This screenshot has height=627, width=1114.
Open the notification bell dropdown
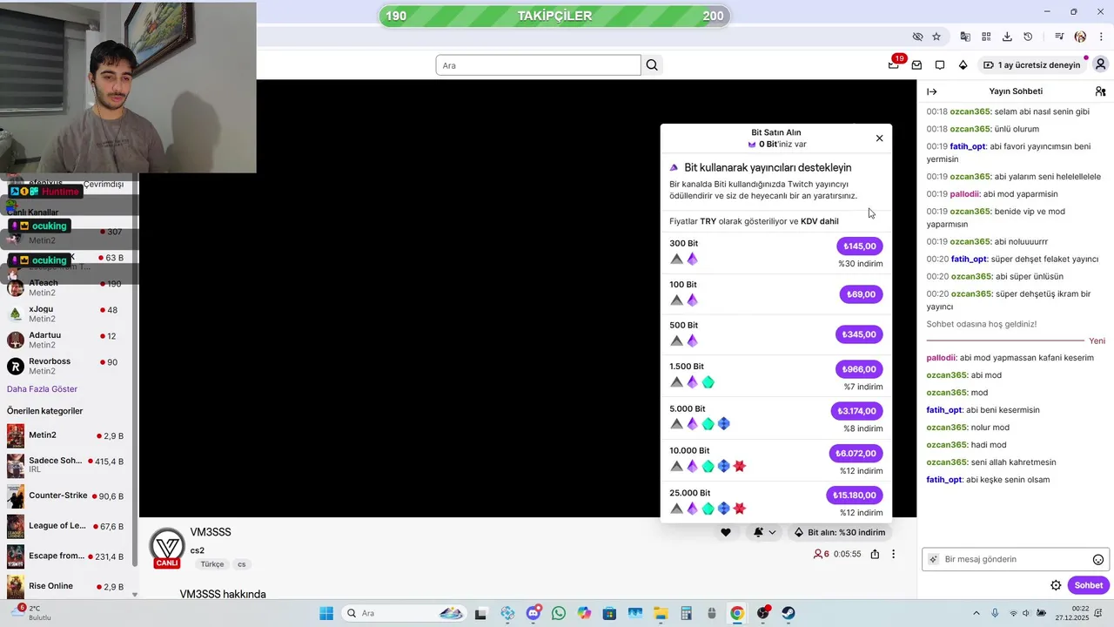(764, 532)
